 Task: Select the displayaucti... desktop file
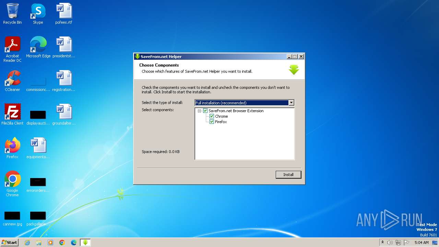38,117
